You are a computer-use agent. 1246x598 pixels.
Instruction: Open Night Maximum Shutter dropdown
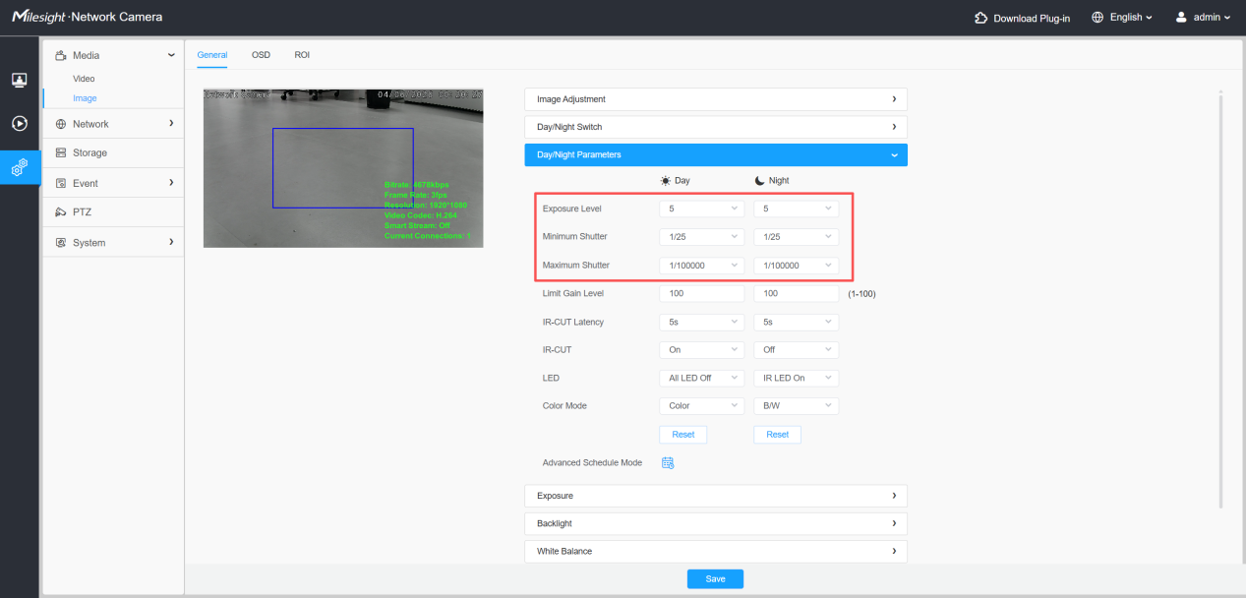[x=796, y=266]
